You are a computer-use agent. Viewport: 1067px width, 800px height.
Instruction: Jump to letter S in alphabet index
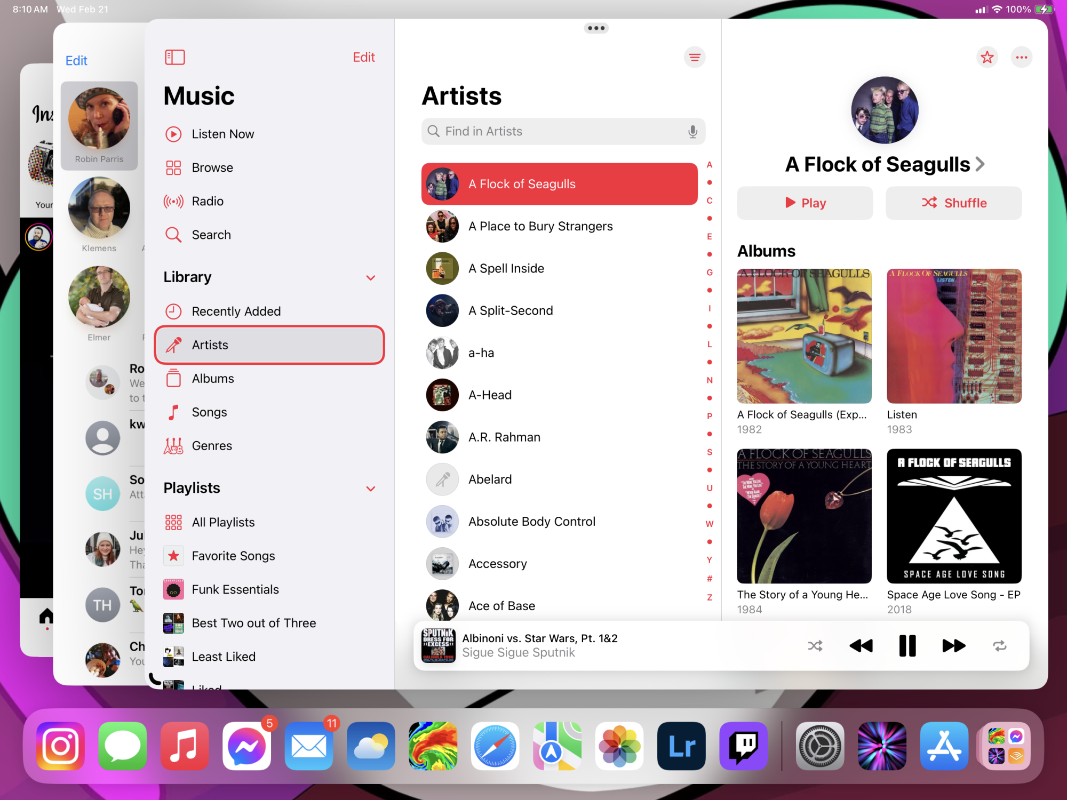(710, 452)
